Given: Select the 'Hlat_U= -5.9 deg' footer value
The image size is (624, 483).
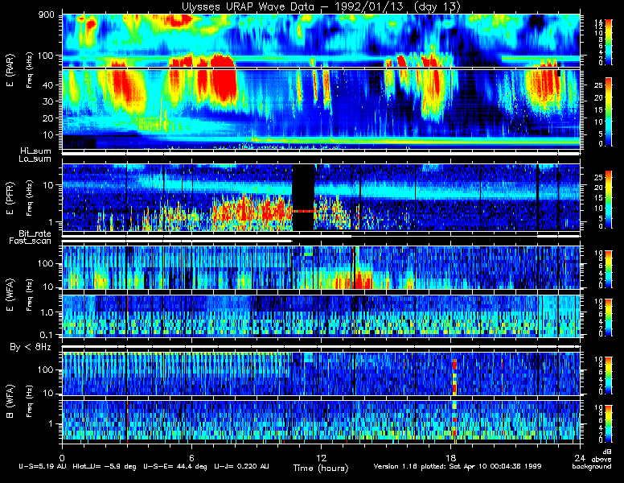Looking at the screenshot, I should click(x=105, y=466).
